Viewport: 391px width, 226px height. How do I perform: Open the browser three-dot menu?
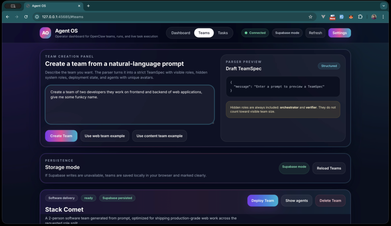click(383, 17)
